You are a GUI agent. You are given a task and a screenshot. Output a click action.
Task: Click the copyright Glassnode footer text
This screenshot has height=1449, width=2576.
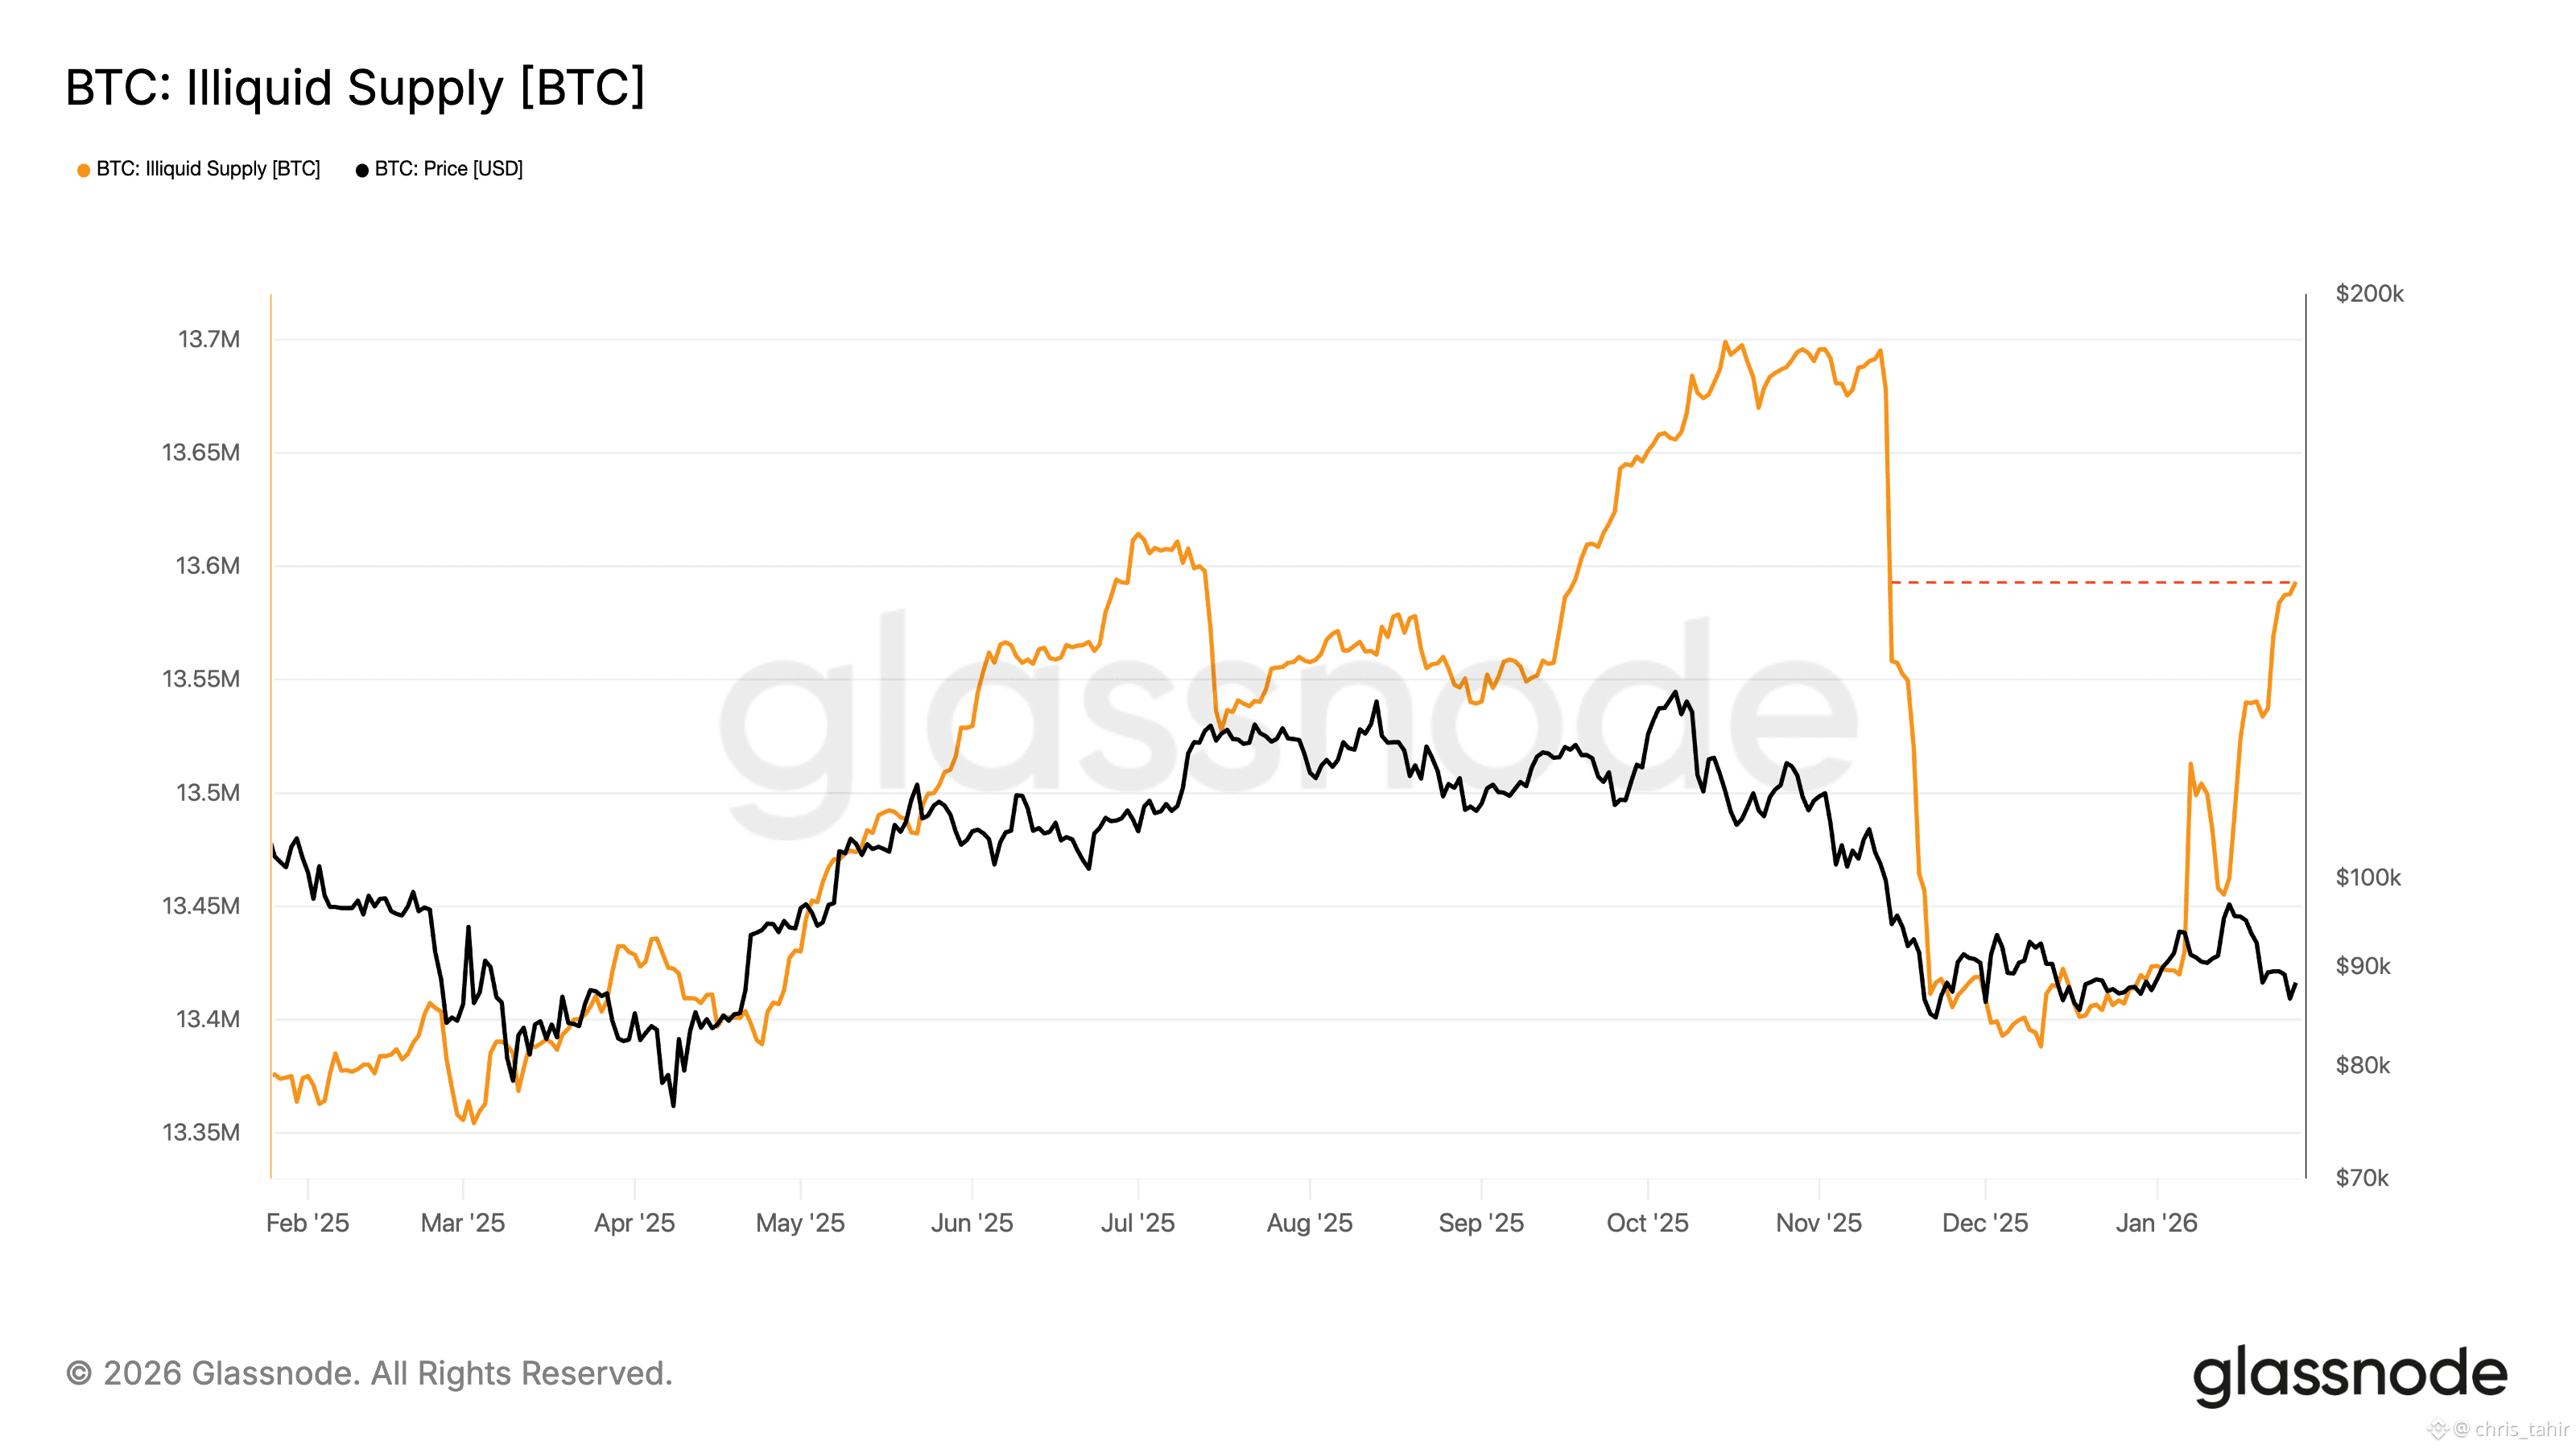point(369,1373)
